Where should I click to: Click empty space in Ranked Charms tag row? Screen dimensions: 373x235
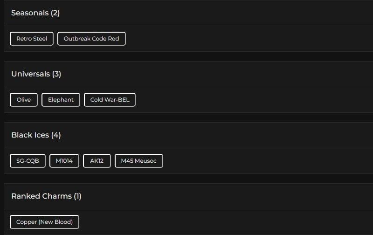224,222
